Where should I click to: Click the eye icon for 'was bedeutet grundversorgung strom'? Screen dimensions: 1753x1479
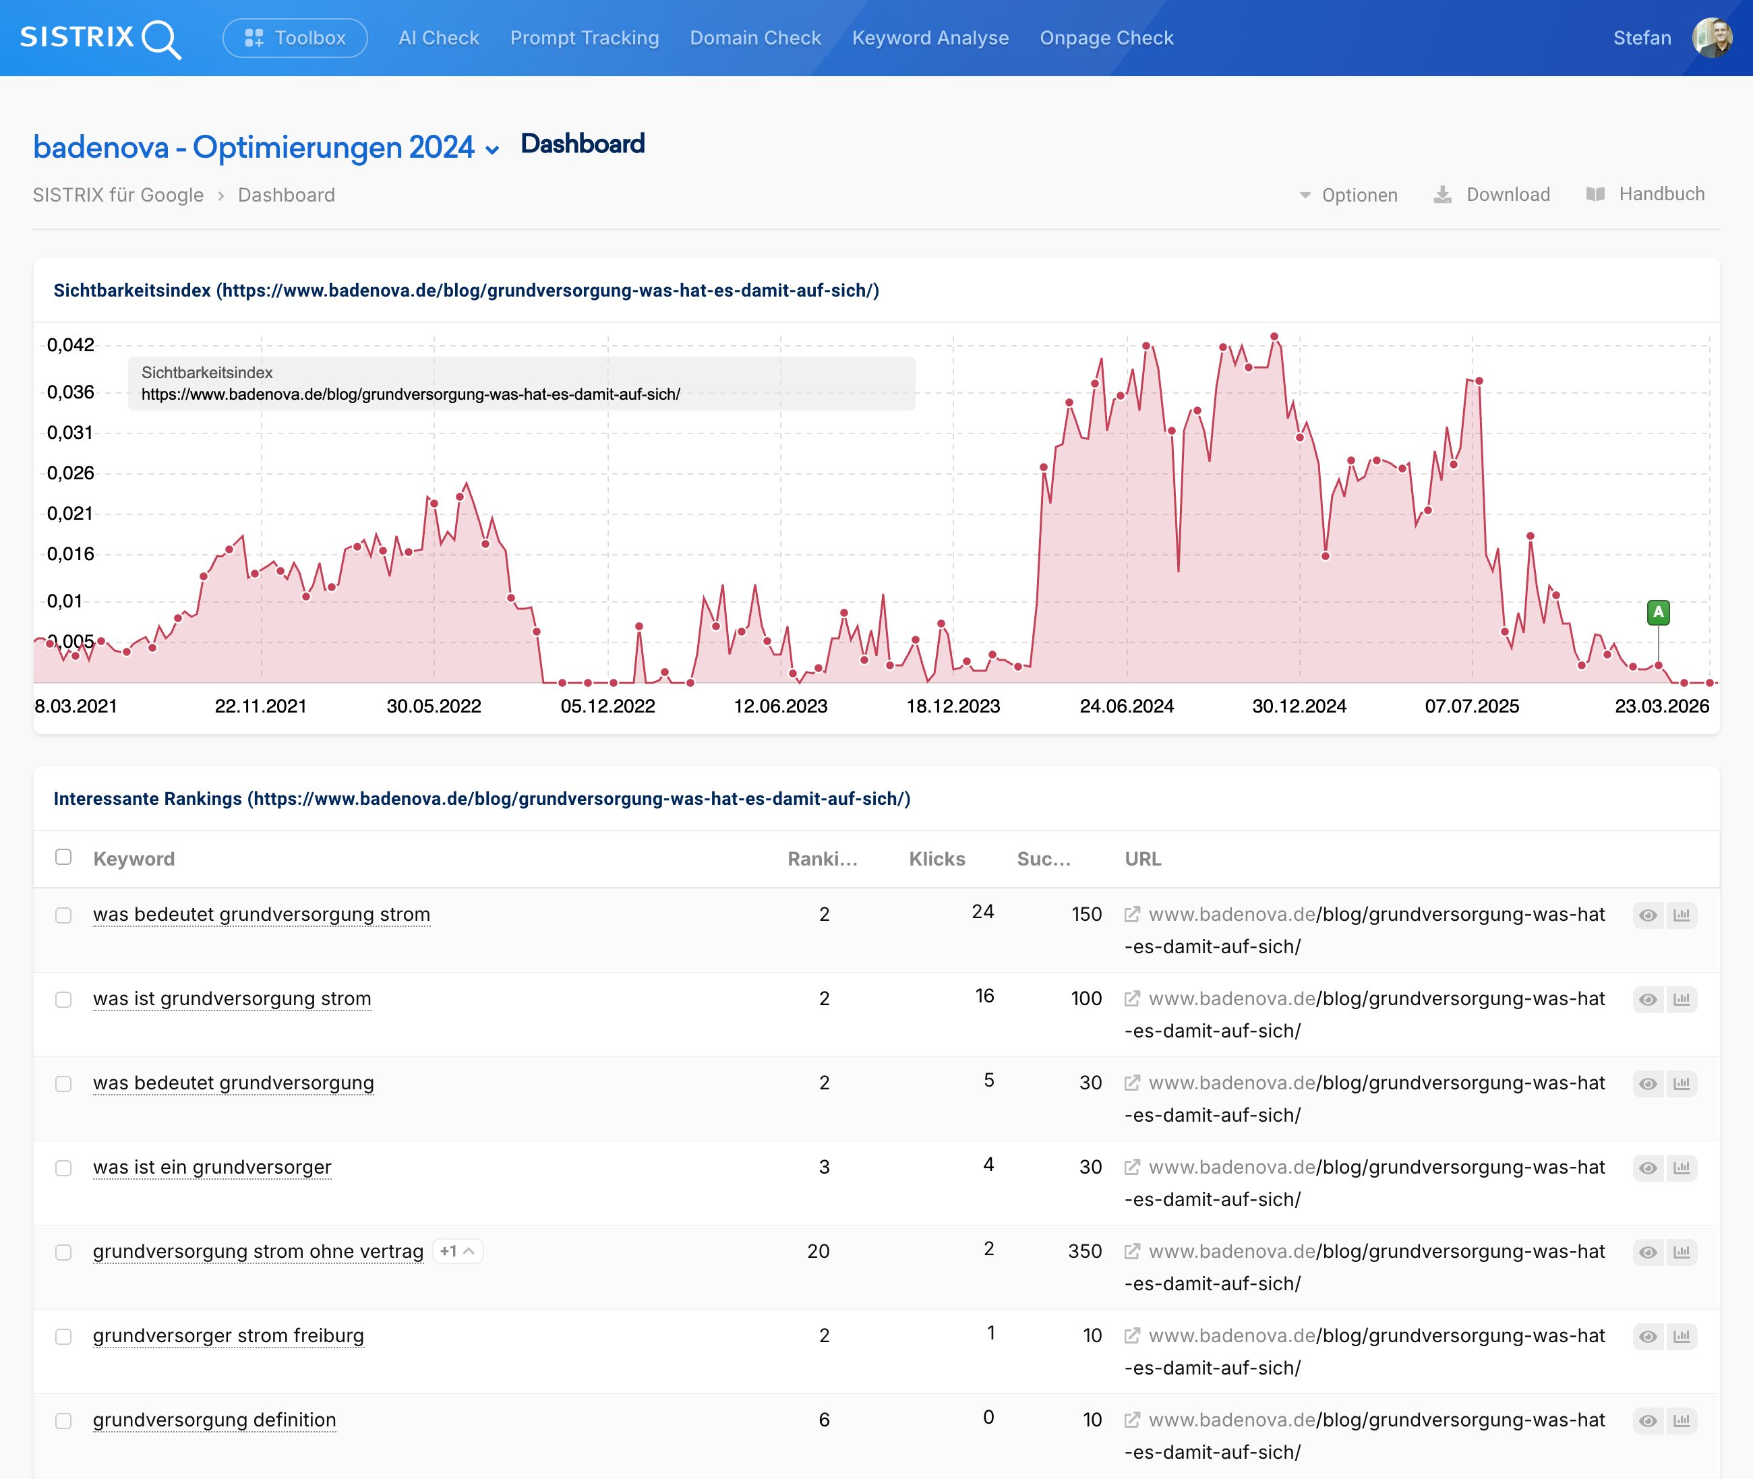click(1647, 915)
